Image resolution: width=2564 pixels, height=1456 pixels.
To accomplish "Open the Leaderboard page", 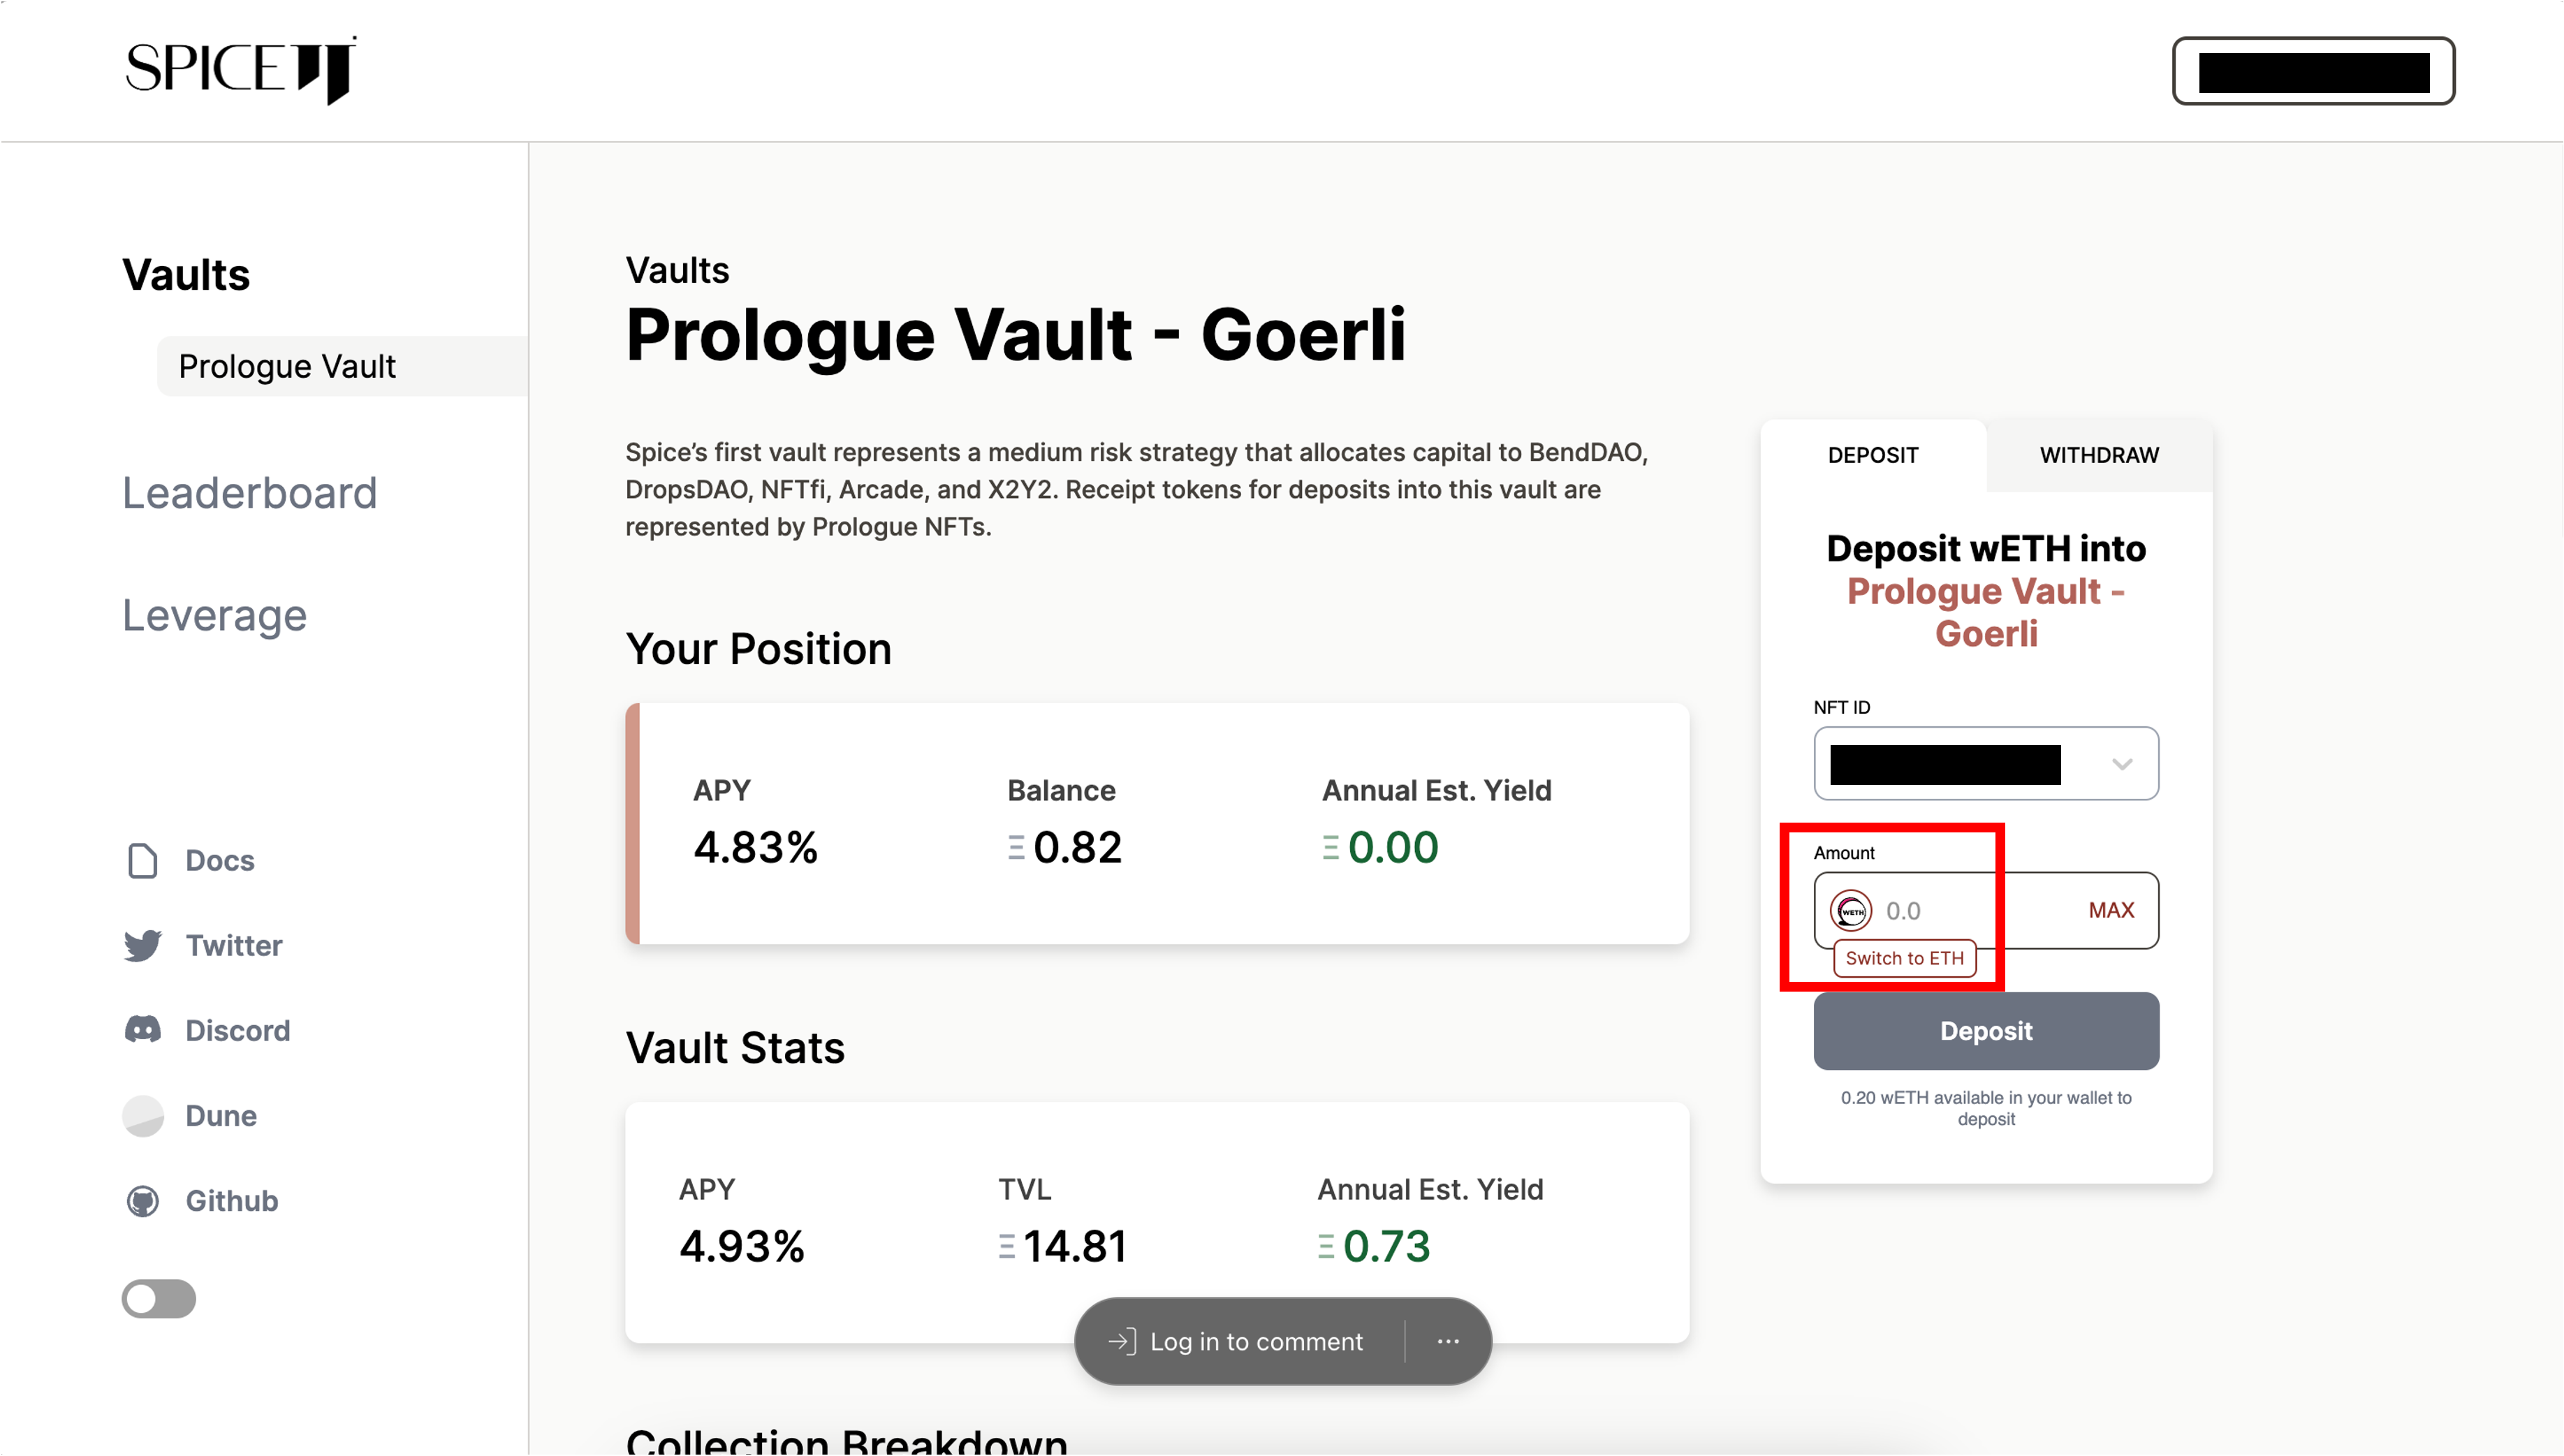I will coord(250,493).
